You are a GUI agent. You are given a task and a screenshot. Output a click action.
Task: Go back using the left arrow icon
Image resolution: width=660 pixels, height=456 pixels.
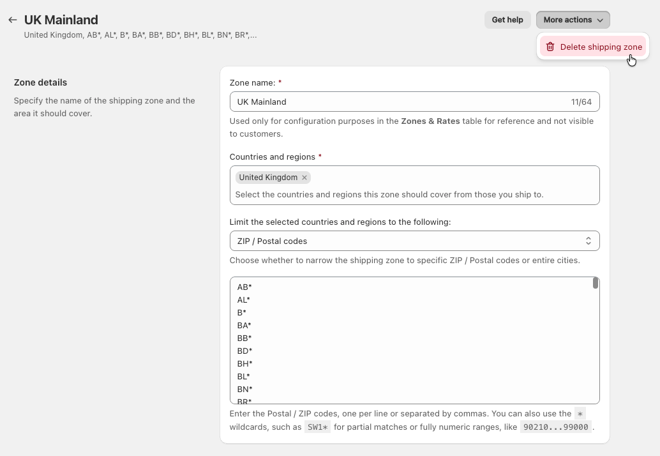click(13, 20)
